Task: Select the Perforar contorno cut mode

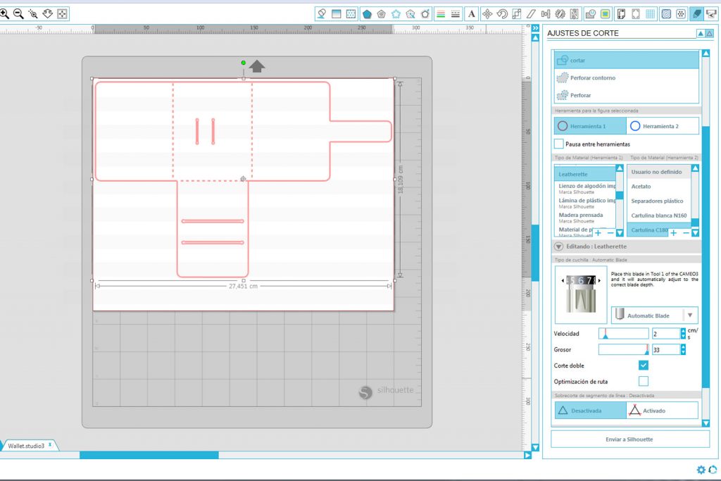Action: (627, 77)
